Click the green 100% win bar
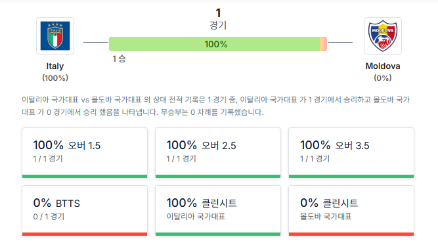The width and height of the screenshot is (438, 243). (x=214, y=44)
